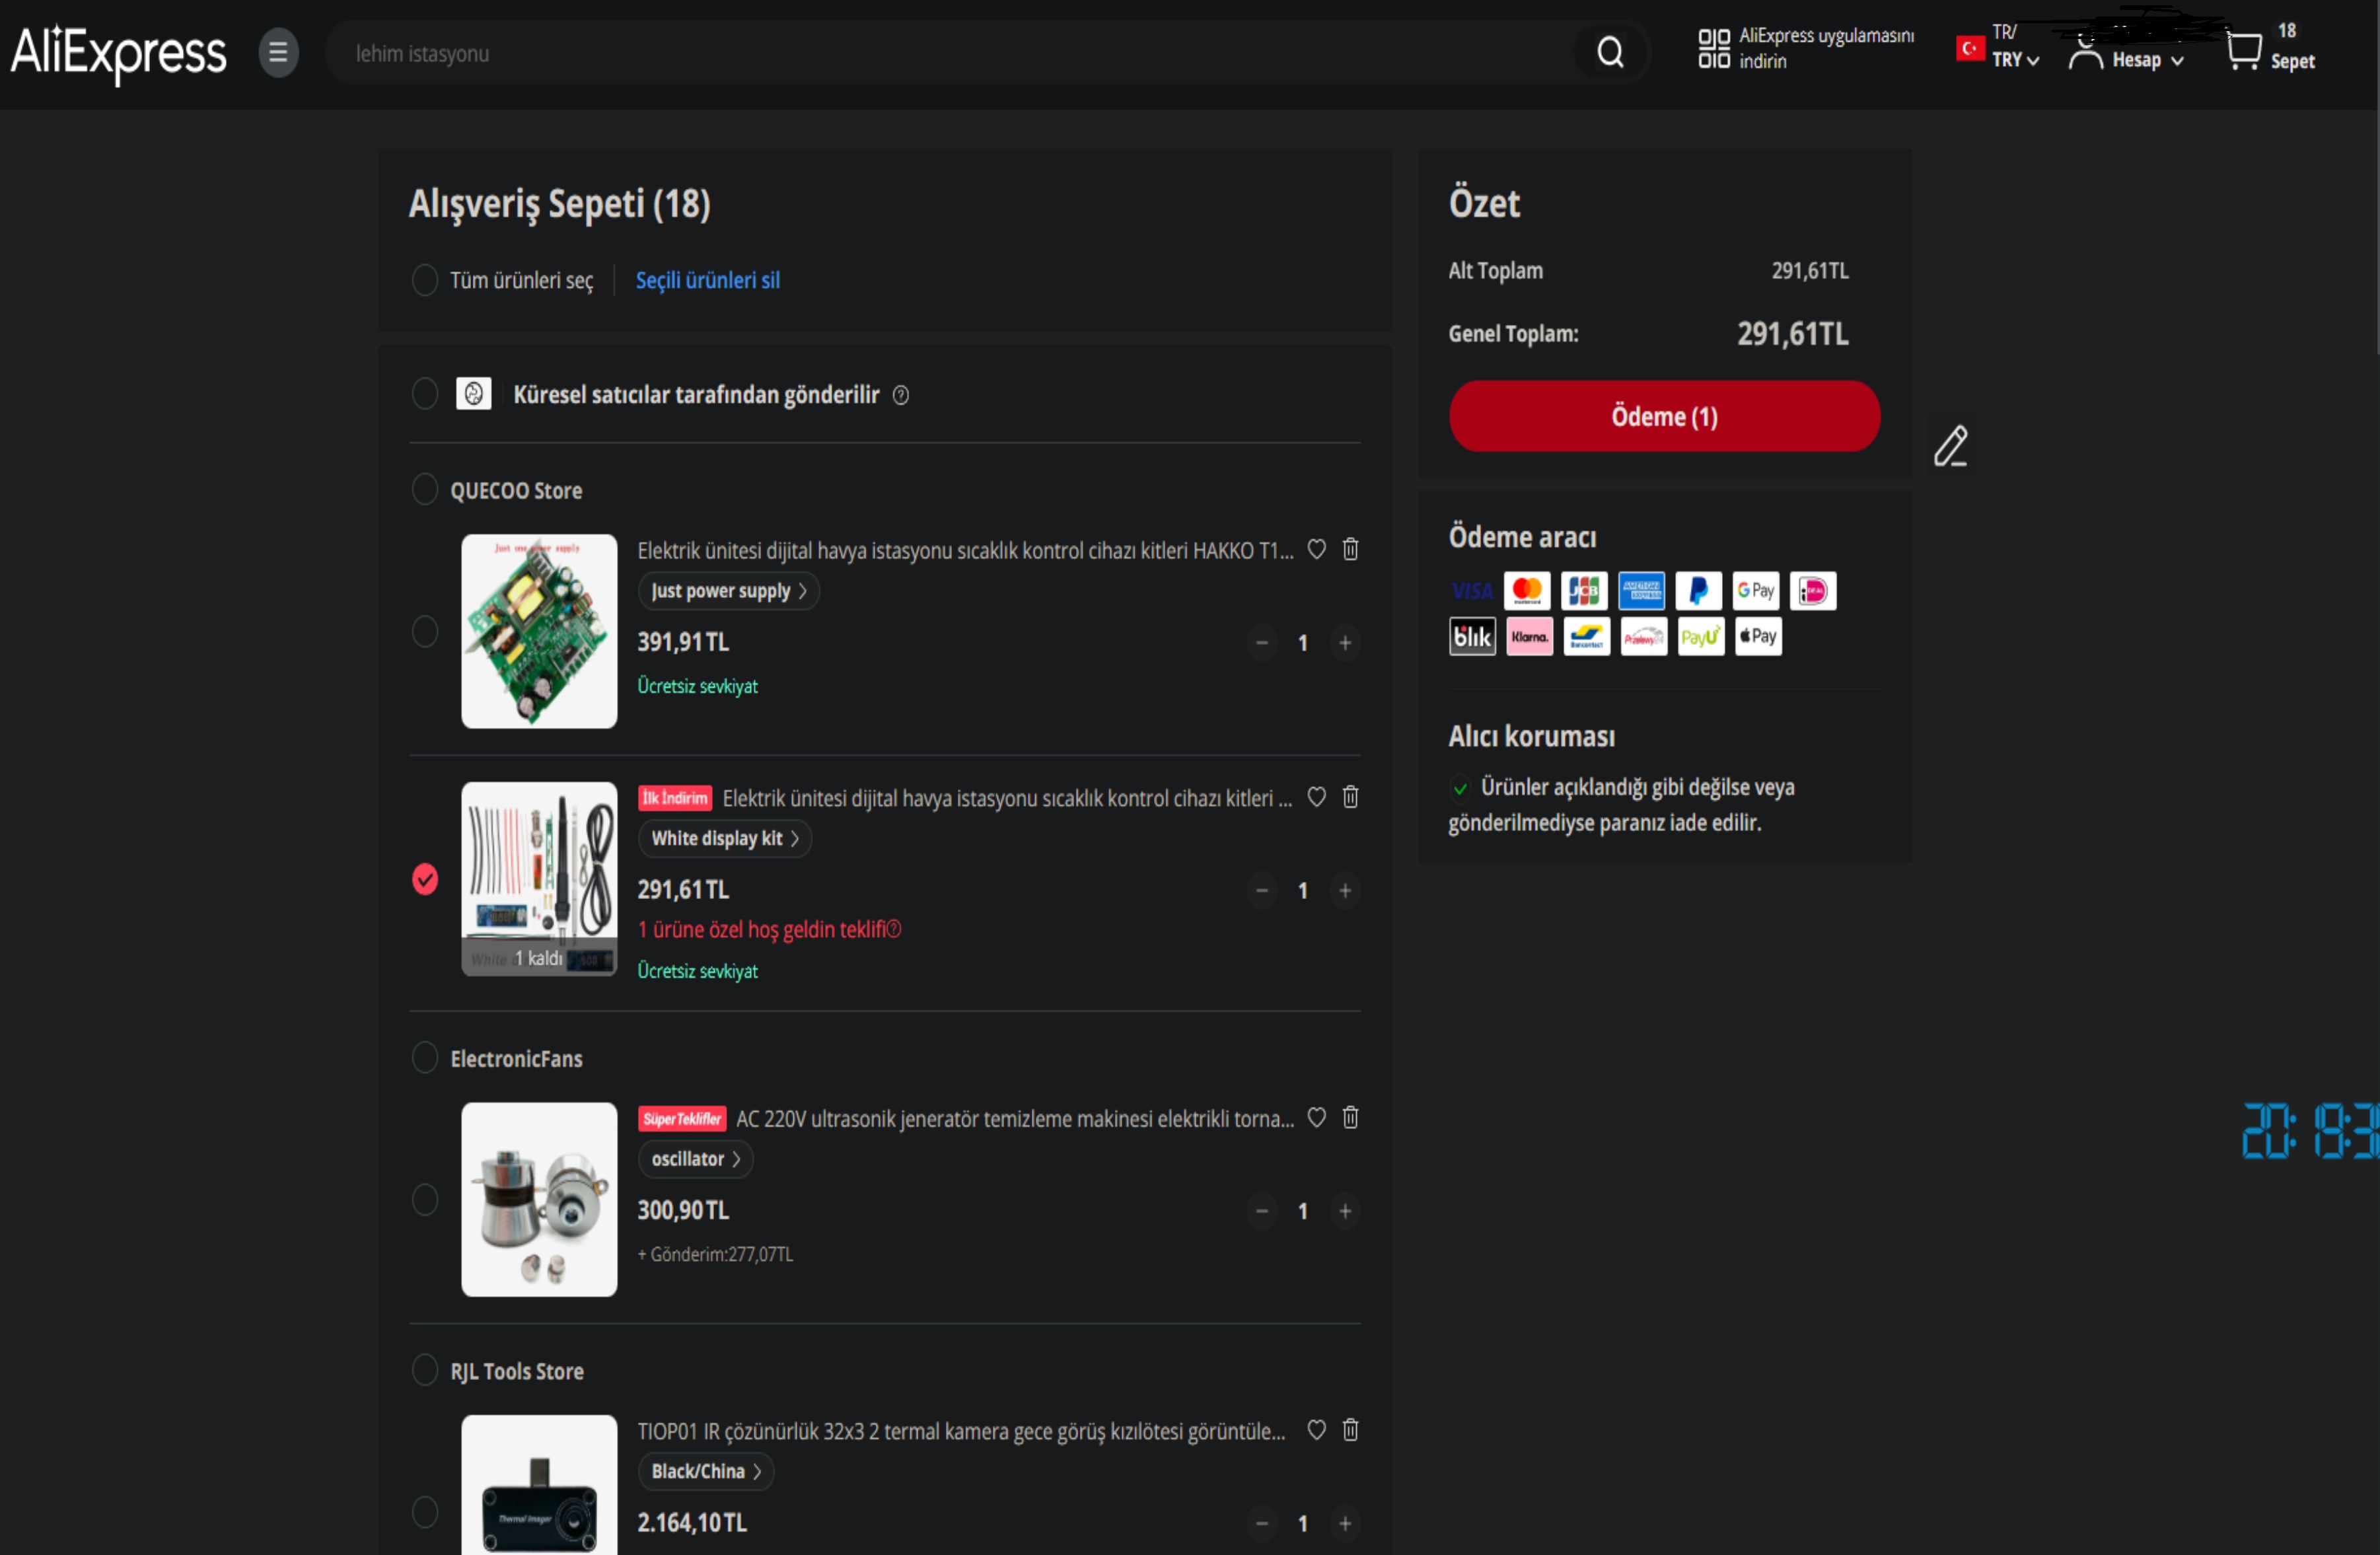Click Seçili ürünleri sil link

(x=708, y=280)
